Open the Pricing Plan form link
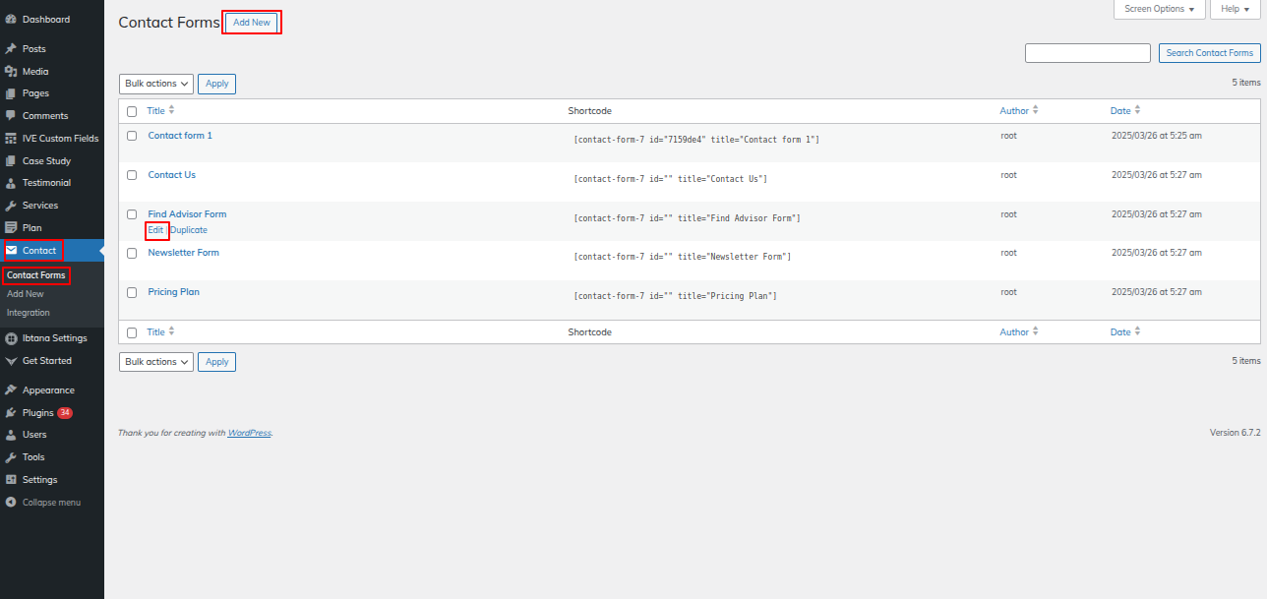The width and height of the screenshot is (1267, 599). click(x=173, y=292)
